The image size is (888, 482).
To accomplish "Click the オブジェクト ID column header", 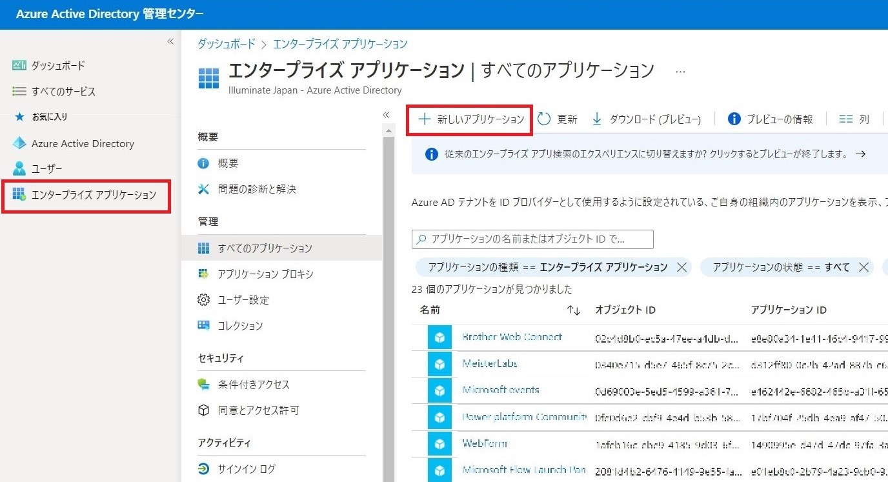I will pos(625,310).
